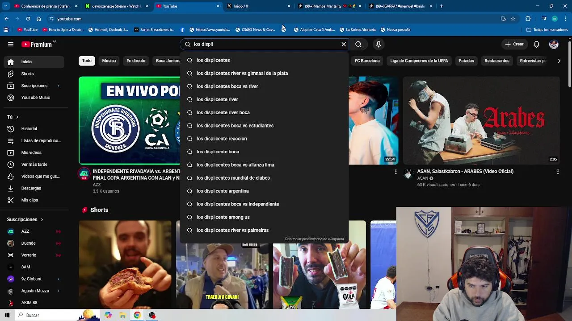Click the YouTube Premium logo

[x=38, y=44]
